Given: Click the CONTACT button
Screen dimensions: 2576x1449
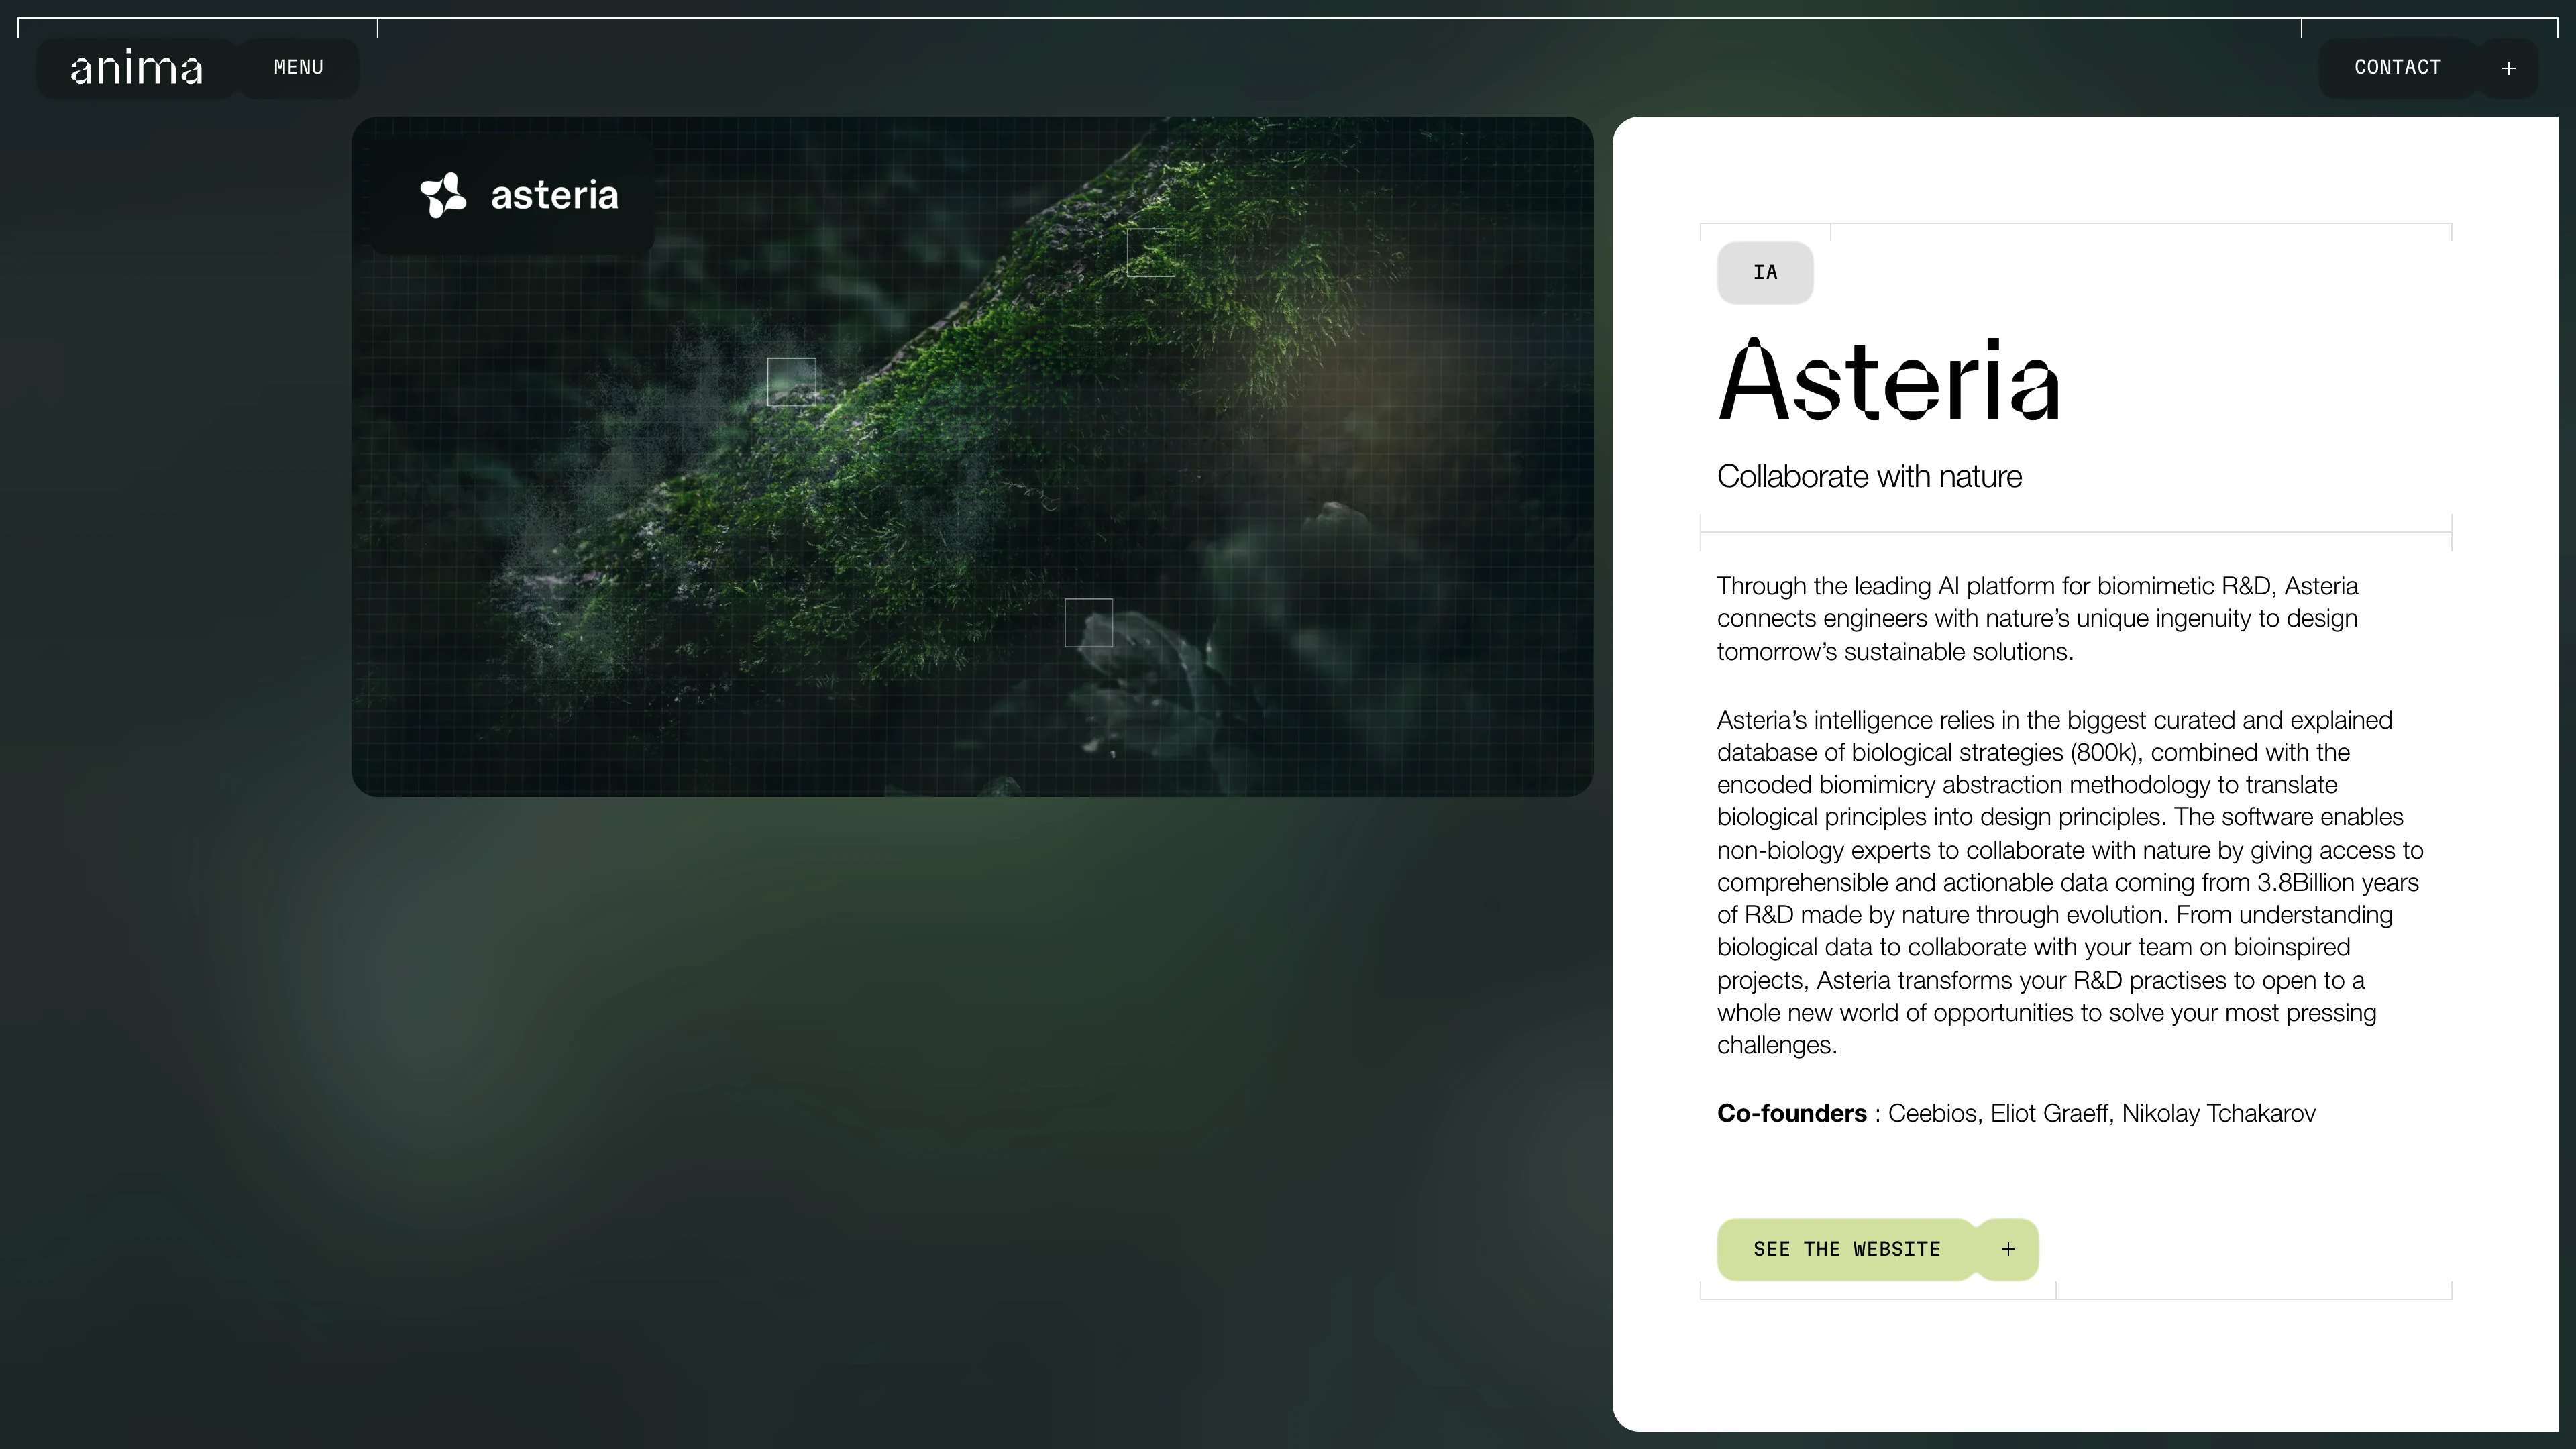Looking at the screenshot, I should pyautogui.click(x=2397, y=68).
